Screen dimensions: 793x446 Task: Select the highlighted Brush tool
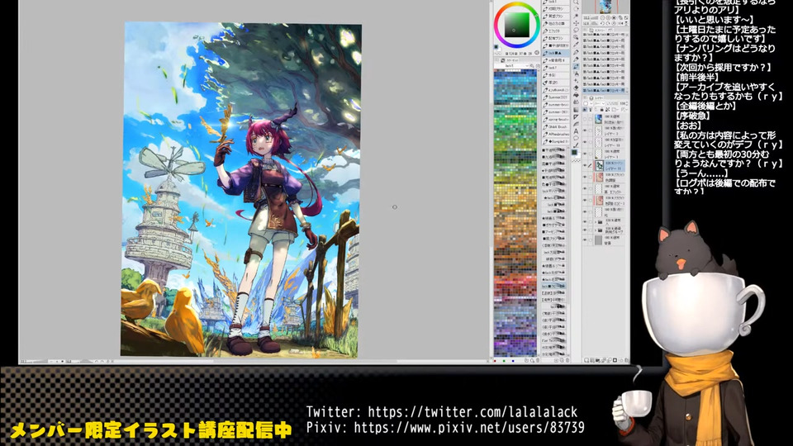click(576, 66)
